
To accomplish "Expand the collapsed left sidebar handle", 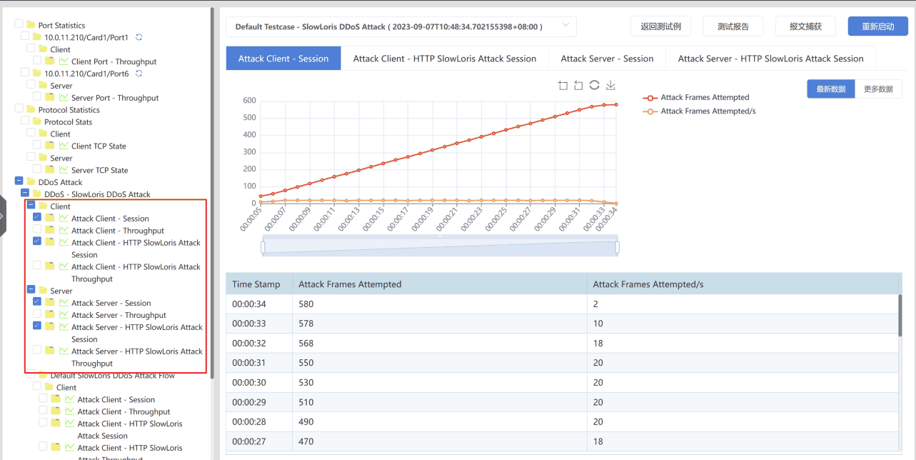I will (x=3, y=215).
